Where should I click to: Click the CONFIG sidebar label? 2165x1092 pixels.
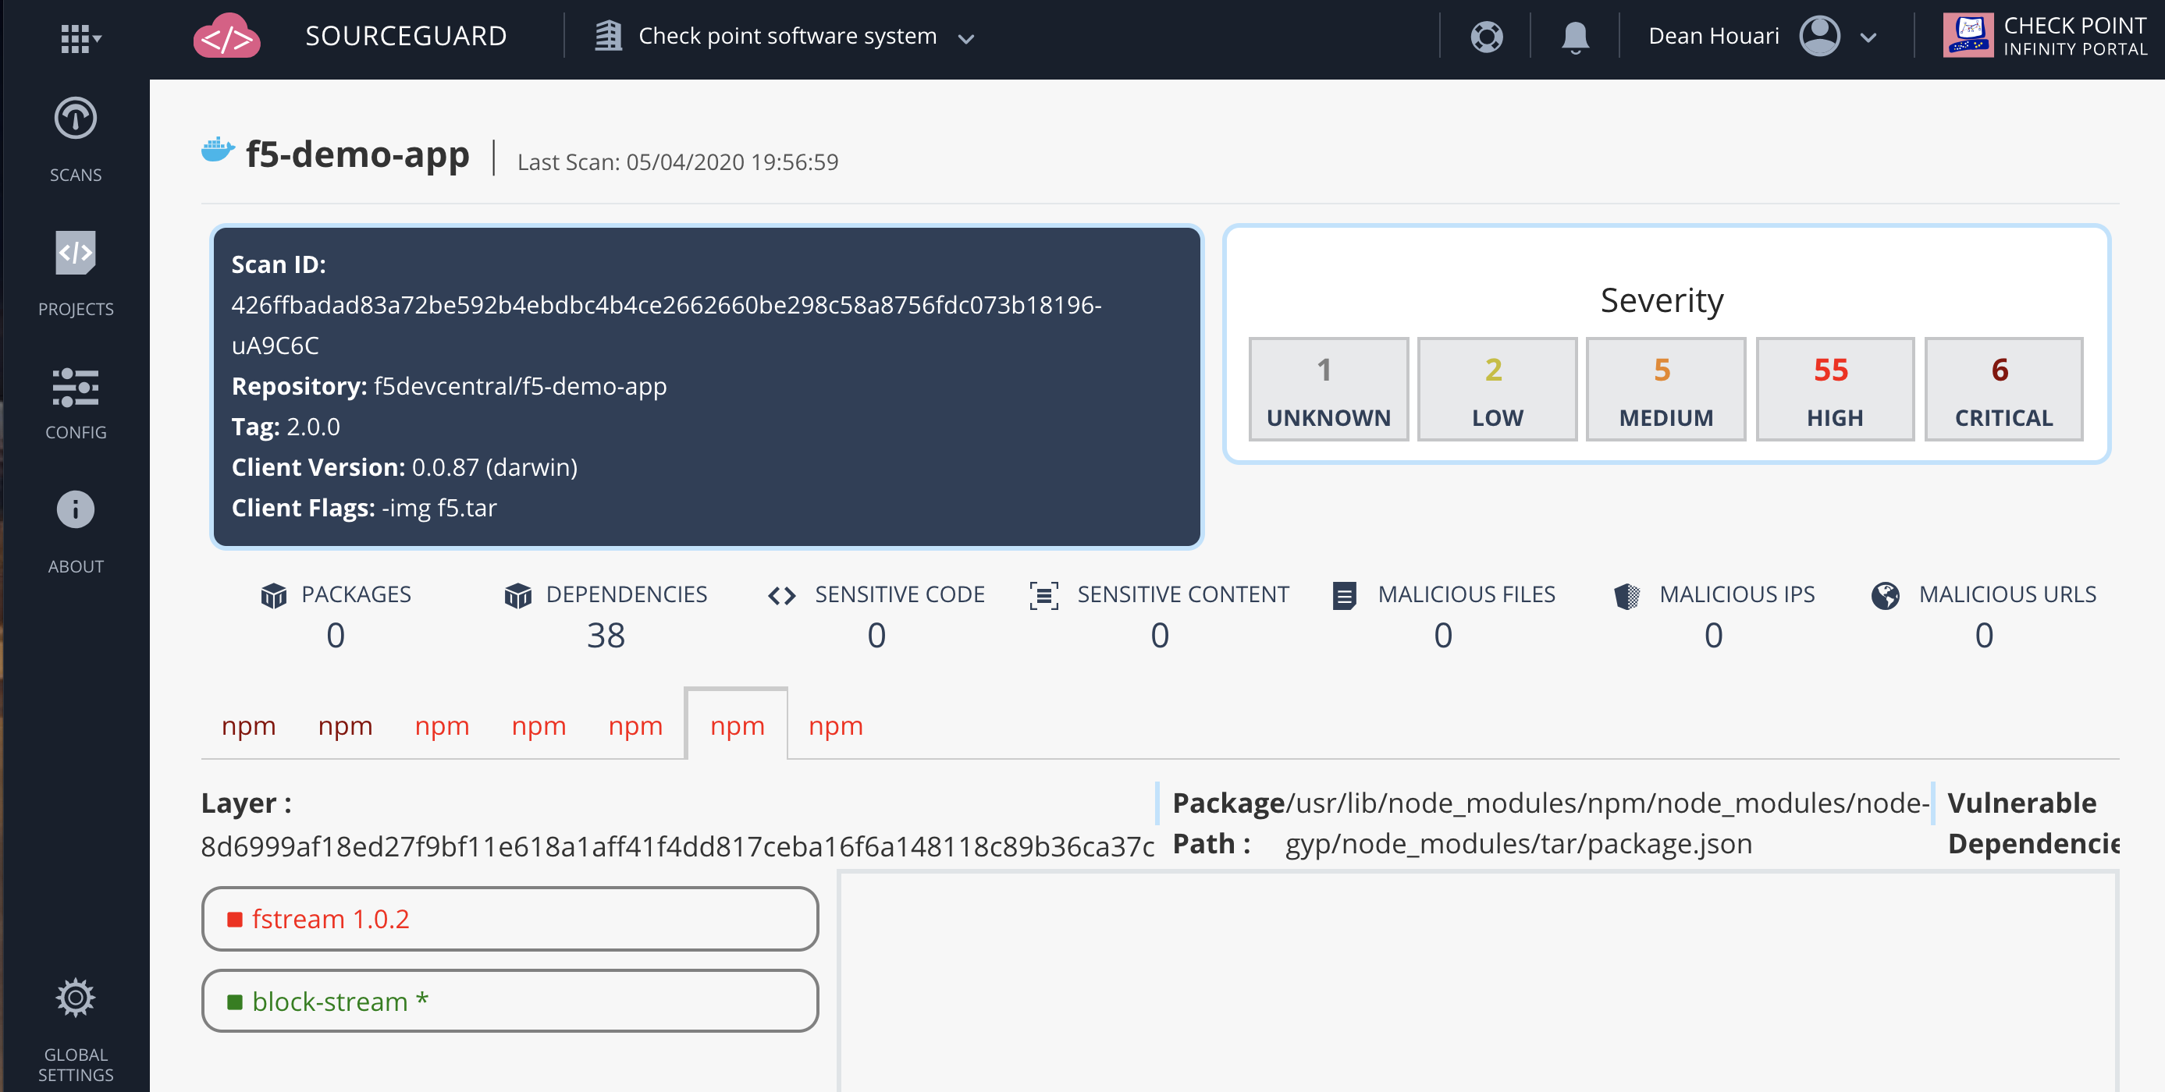[x=76, y=433]
